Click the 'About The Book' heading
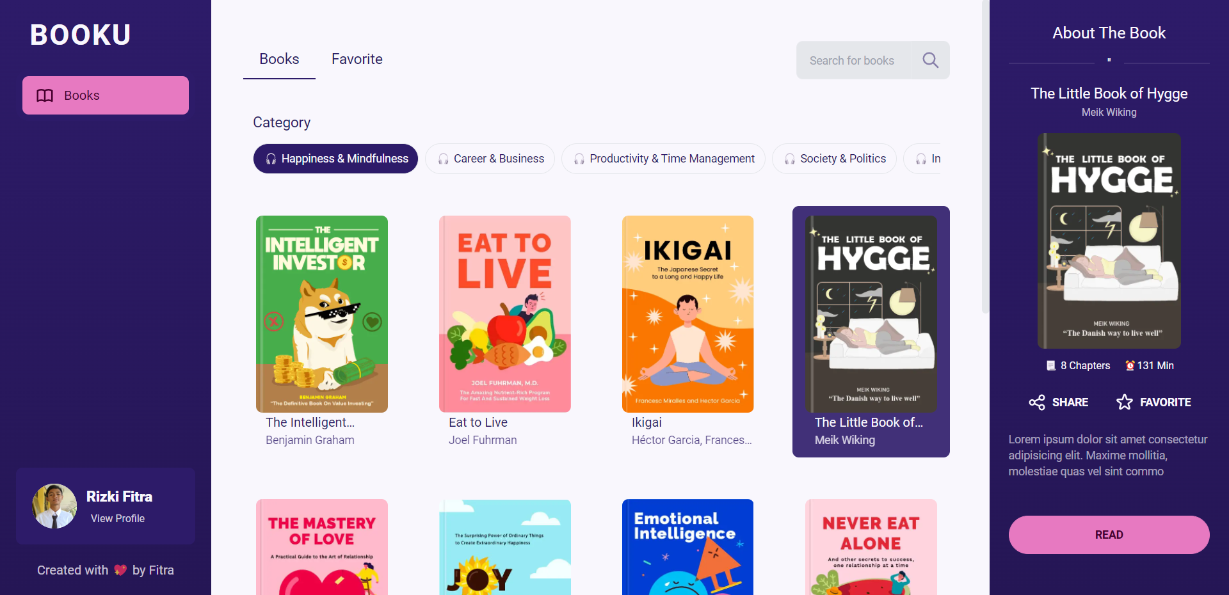 coord(1109,33)
